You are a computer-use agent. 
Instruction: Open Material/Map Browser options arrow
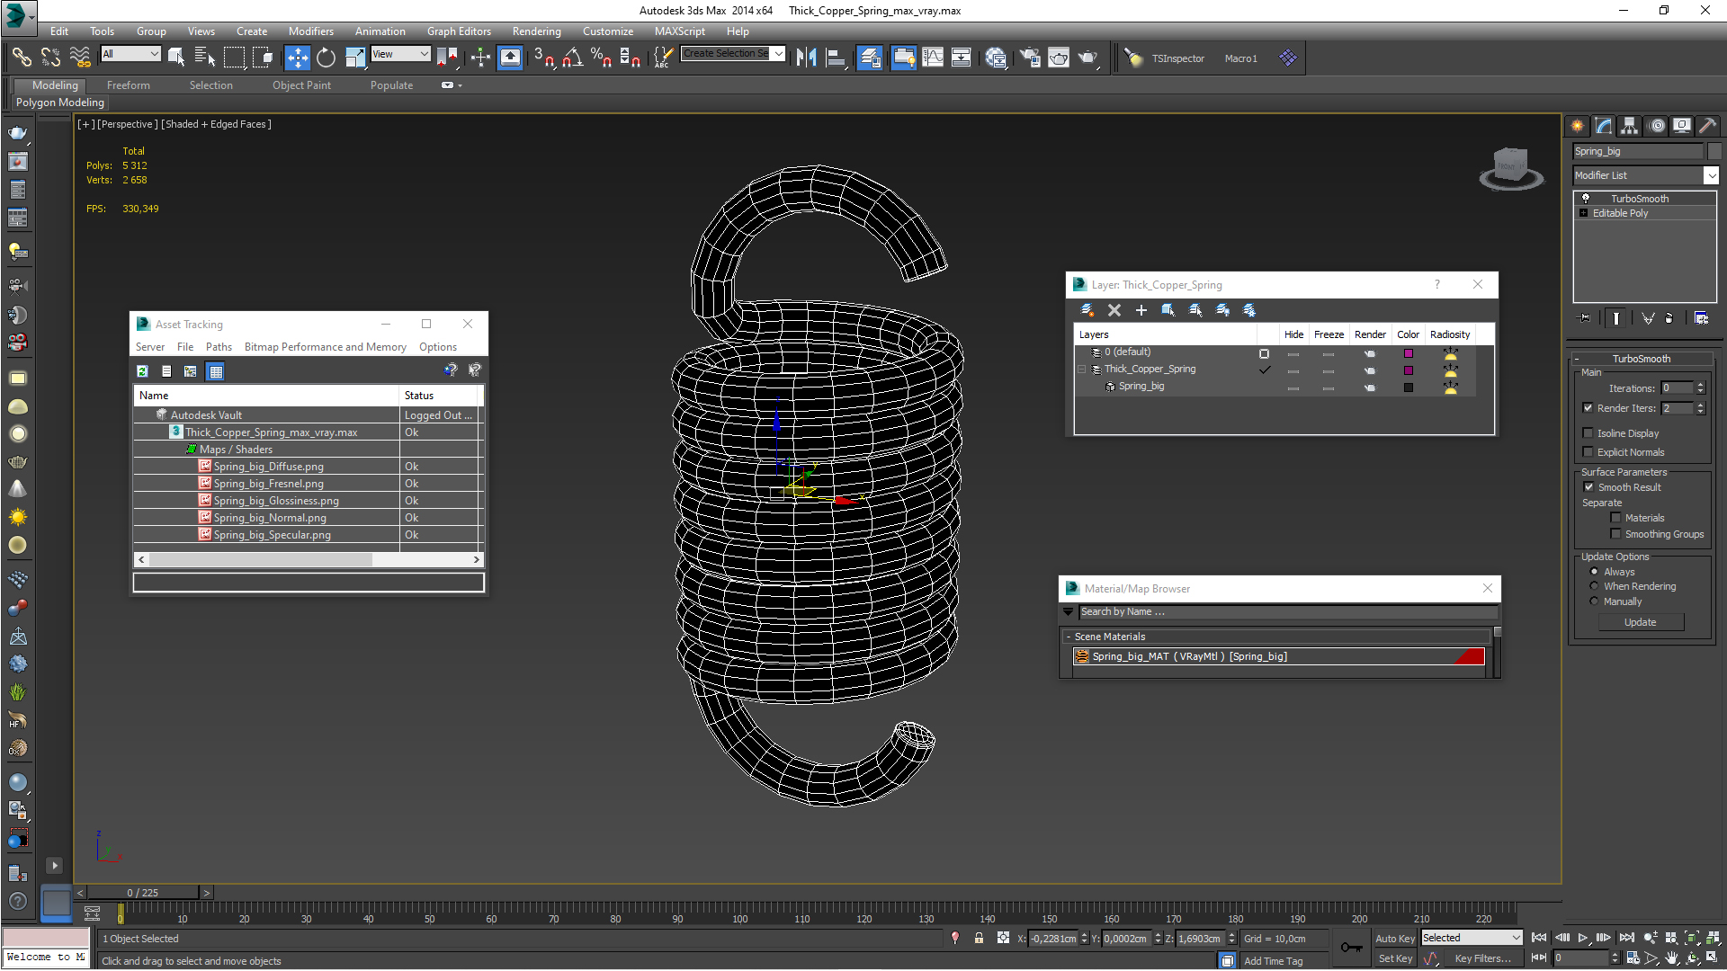point(1069,611)
